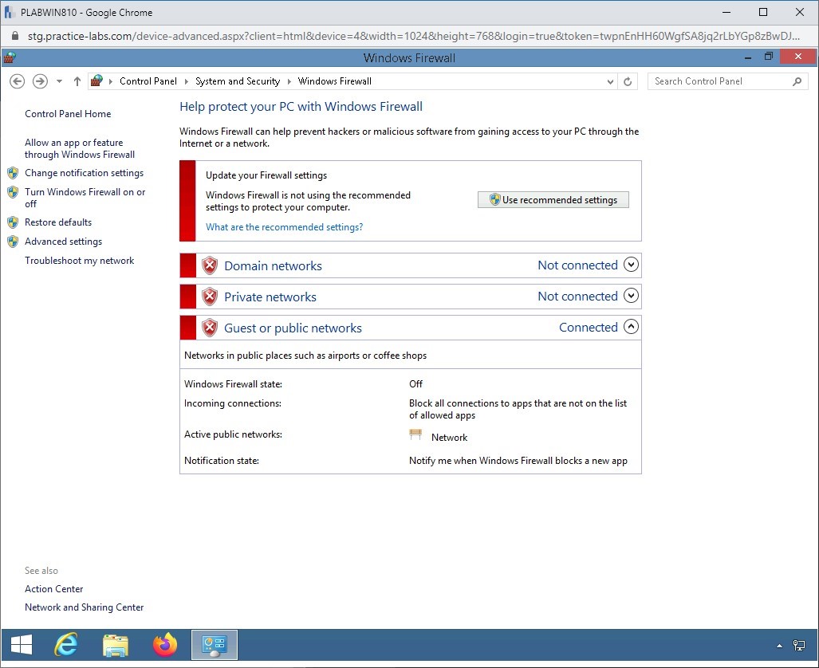Open File Explorer from the taskbar
The width and height of the screenshot is (819, 668).
coord(116,644)
